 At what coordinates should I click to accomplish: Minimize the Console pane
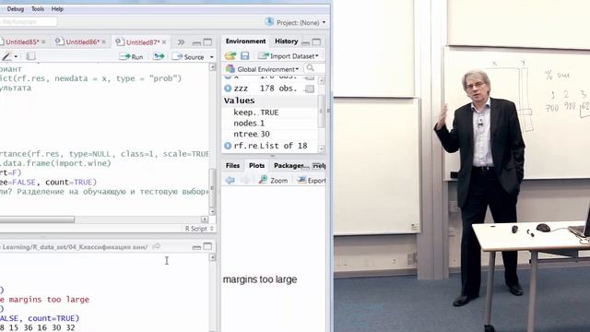click(x=196, y=247)
